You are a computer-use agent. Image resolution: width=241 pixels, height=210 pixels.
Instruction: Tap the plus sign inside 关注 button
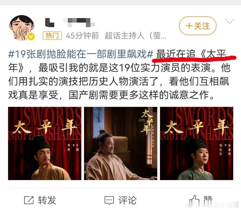click(x=189, y=26)
